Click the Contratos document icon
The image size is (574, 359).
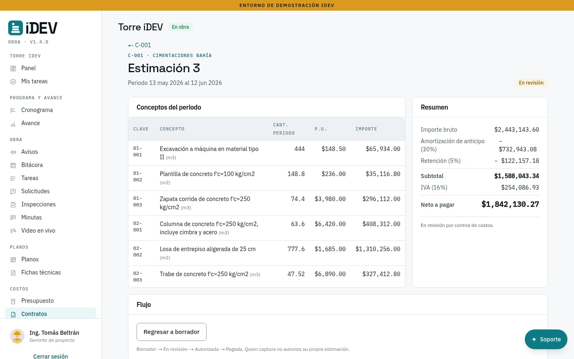coord(13,314)
